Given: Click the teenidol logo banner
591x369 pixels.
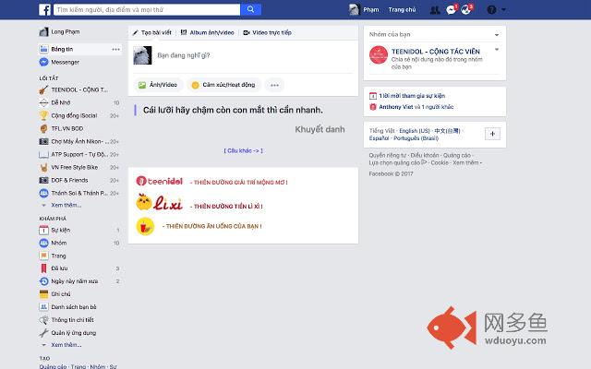Looking at the screenshot, I should [x=160, y=181].
